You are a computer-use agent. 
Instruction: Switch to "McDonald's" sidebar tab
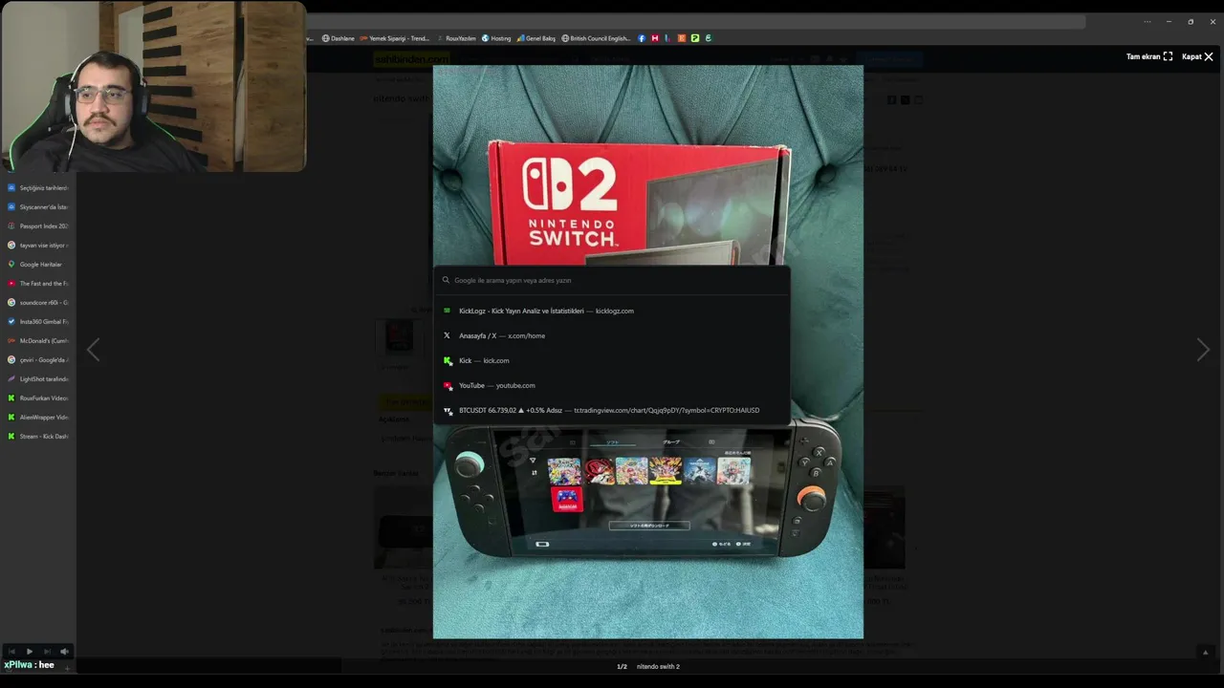38,341
